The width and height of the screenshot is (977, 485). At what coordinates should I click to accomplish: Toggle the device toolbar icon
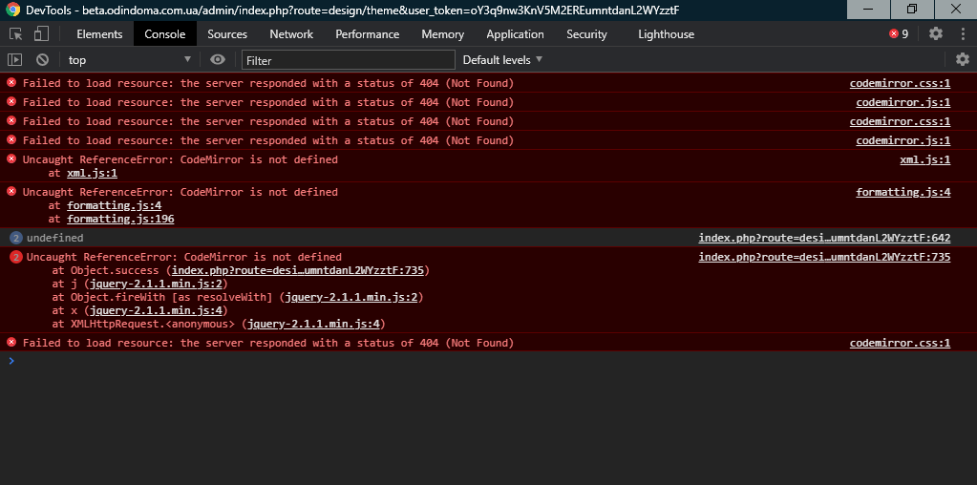(41, 33)
